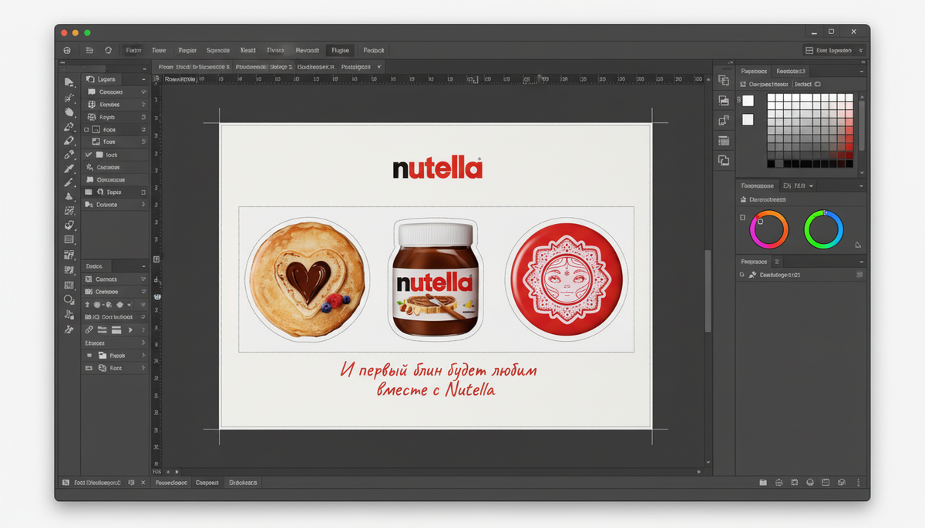Open the highlighted 'Flugise' menu

pos(340,50)
